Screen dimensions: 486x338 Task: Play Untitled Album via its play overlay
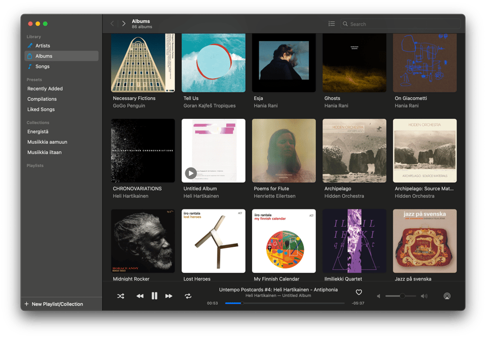click(x=191, y=173)
